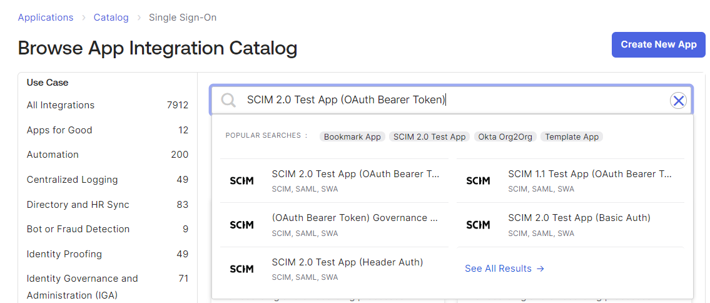Select Template App popular search chip
The height and width of the screenshot is (303, 710).
click(x=572, y=136)
